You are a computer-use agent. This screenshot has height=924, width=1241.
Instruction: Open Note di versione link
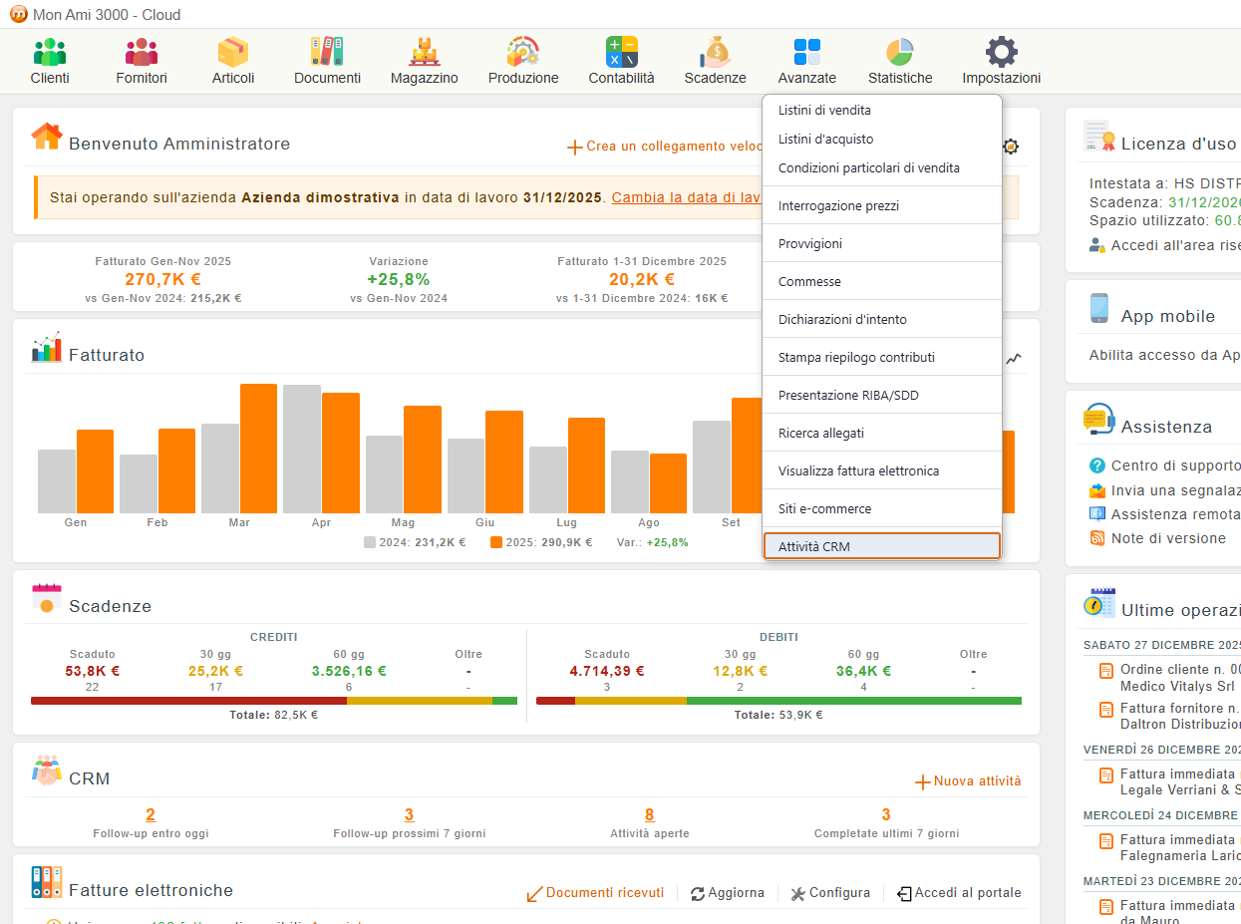pyautogui.click(x=1157, y=538)
